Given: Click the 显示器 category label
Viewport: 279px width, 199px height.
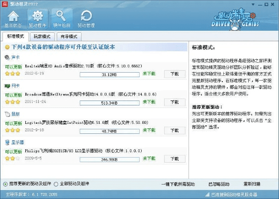Looking at the screenshot, I should (x=17, y=142).
